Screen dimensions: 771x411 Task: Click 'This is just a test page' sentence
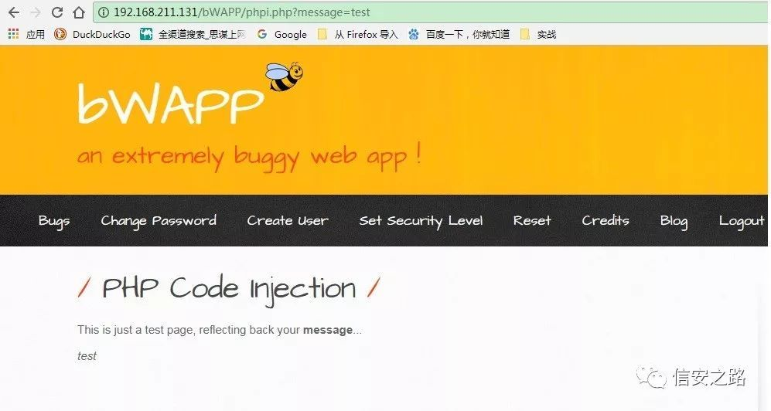[x=220, y=330]
